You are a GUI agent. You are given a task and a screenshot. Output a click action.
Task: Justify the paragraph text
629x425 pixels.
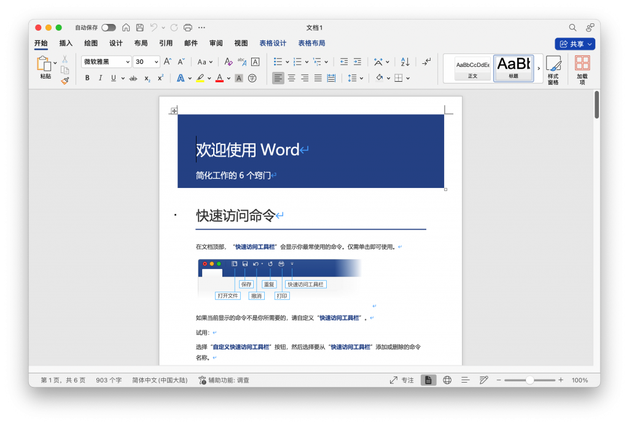(x=318, y=78)
